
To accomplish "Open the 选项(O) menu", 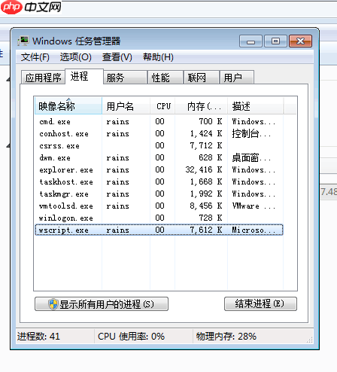I will click(x=76, y=57).
